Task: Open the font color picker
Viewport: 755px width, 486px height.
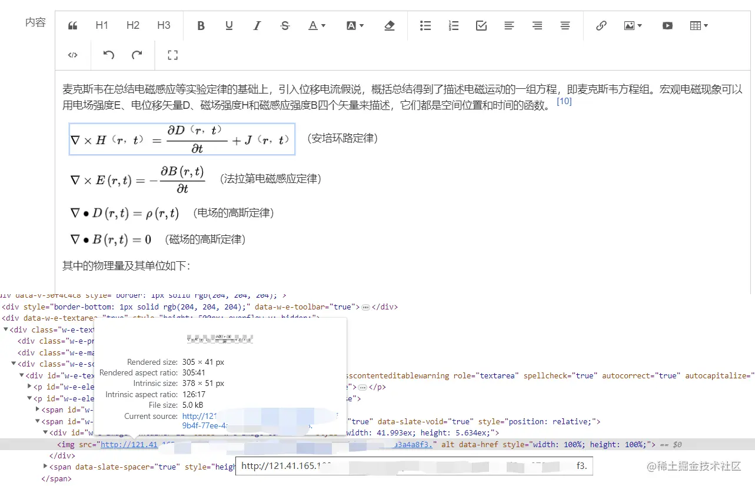Action: [317, 25]
